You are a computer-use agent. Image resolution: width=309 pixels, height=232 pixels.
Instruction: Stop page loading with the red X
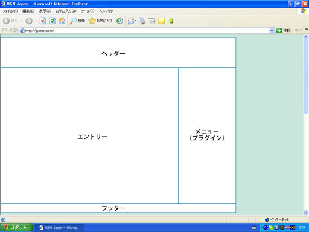point(43,21)
